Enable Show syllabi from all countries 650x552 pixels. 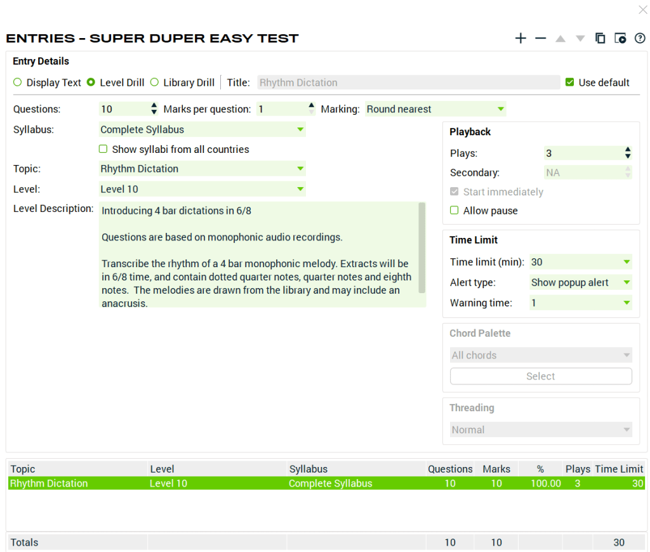coord(103,150)
